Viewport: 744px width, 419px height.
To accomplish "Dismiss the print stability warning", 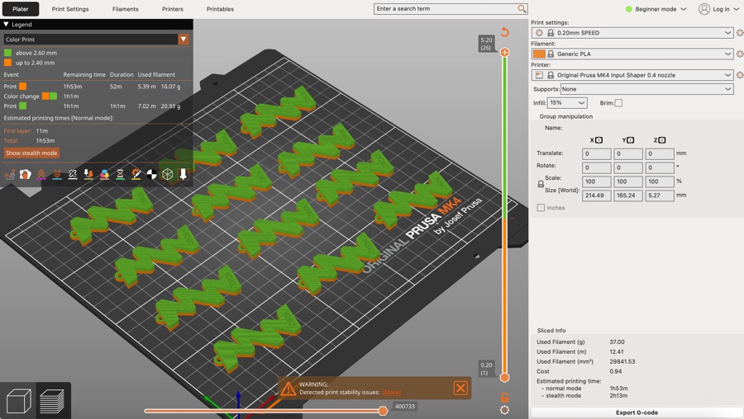I will pos(460,388).
